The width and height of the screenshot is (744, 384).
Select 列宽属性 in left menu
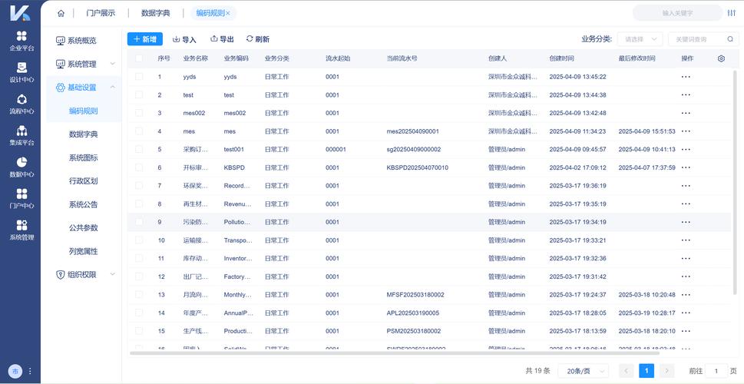(84, 251)
